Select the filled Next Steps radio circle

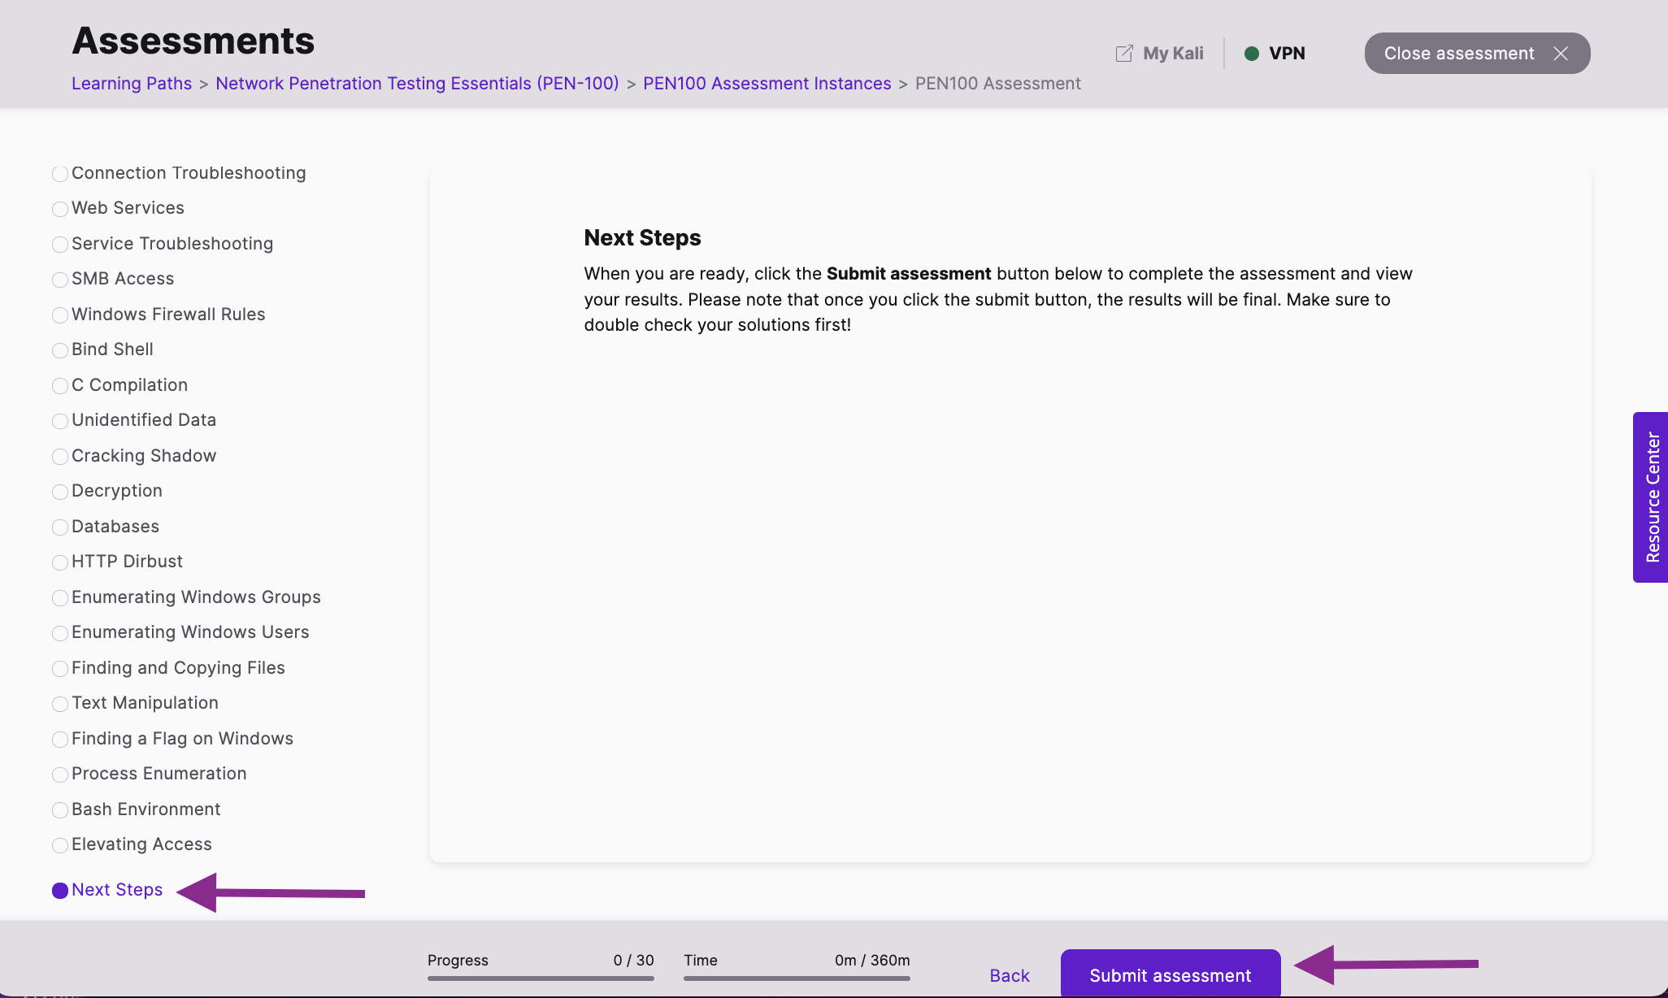60,891
